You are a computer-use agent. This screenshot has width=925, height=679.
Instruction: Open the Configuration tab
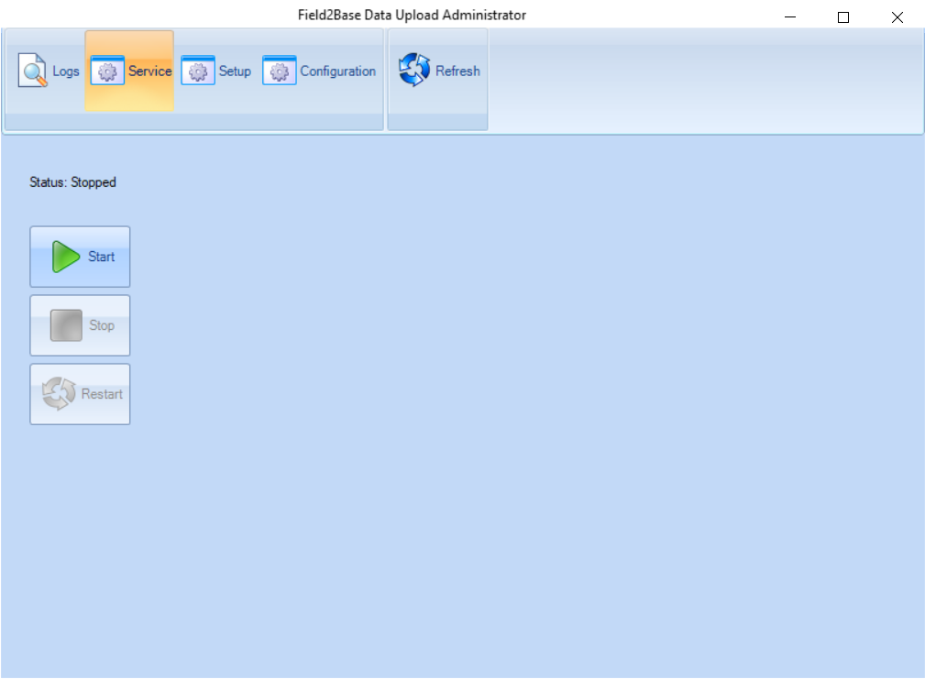[318, 71]
